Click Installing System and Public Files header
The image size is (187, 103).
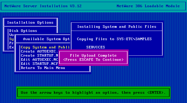point(117,27)
